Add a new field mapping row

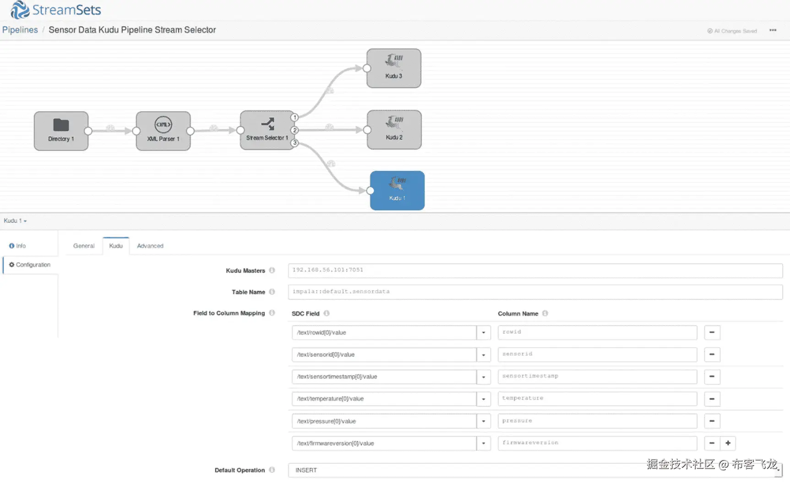click(728, 443)
